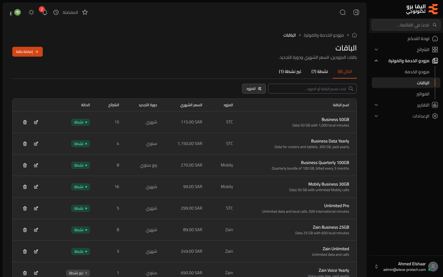Edit the Zain Voice Yearly plan
Screen dimensions: 443x277
tap(36, 273)
